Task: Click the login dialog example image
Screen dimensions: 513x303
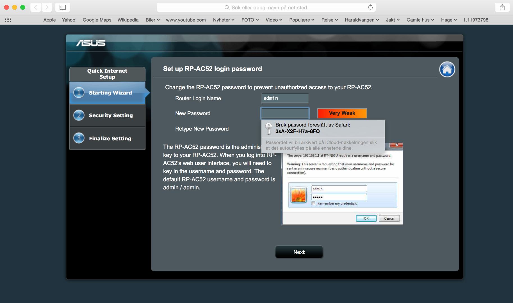Action: 342,184
